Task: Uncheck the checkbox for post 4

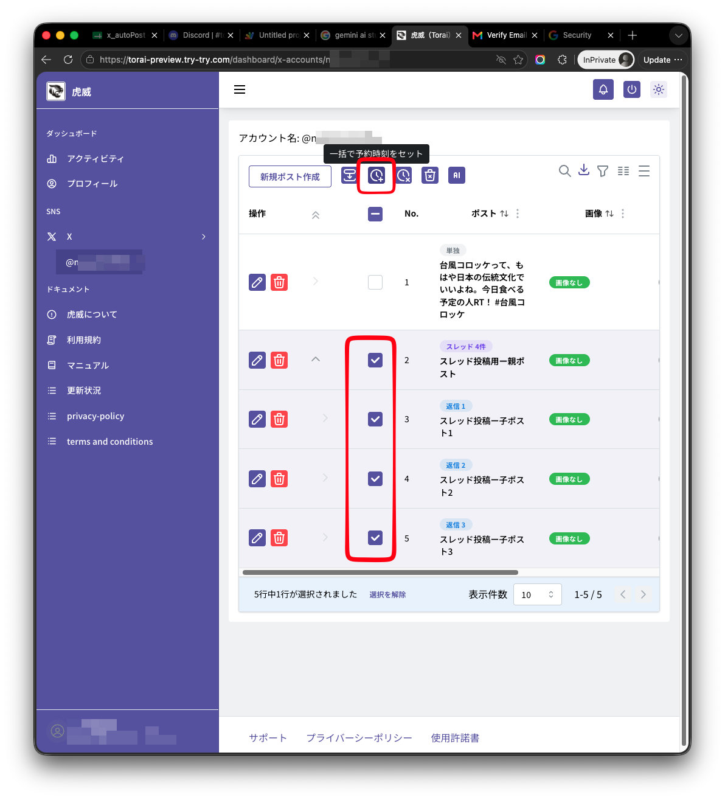Action: click(x=375, y=479)
